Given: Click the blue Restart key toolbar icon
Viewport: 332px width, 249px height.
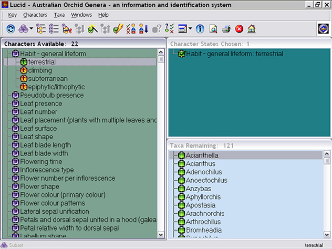Looking at the screenshot, I should point(11,29).
